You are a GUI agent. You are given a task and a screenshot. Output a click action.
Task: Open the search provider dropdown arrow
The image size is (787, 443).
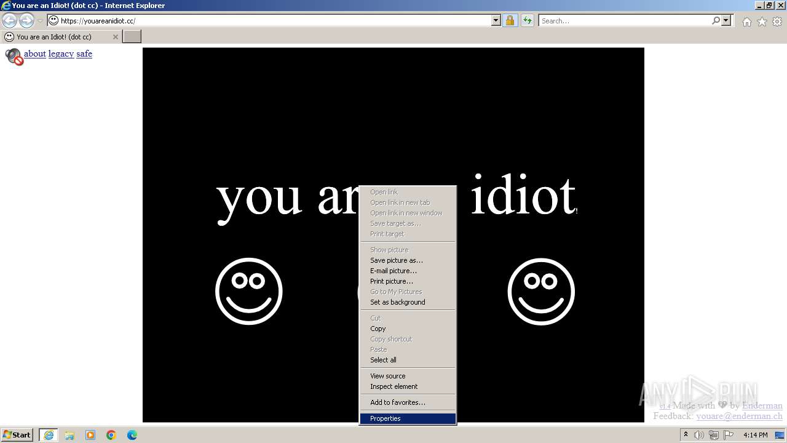726,20
